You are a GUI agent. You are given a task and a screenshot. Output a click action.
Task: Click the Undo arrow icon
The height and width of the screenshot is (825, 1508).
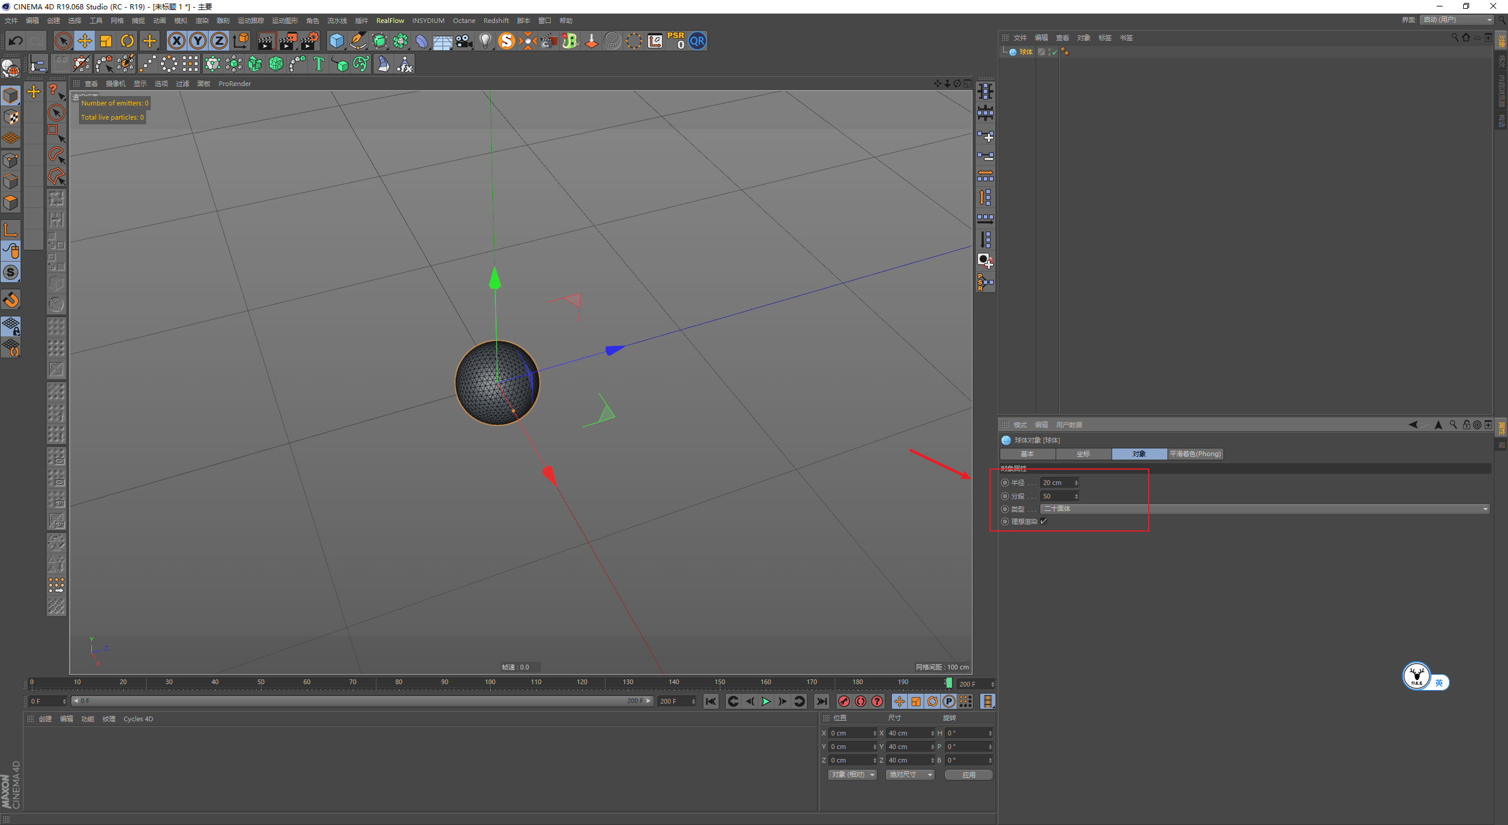tap(15, 41)
